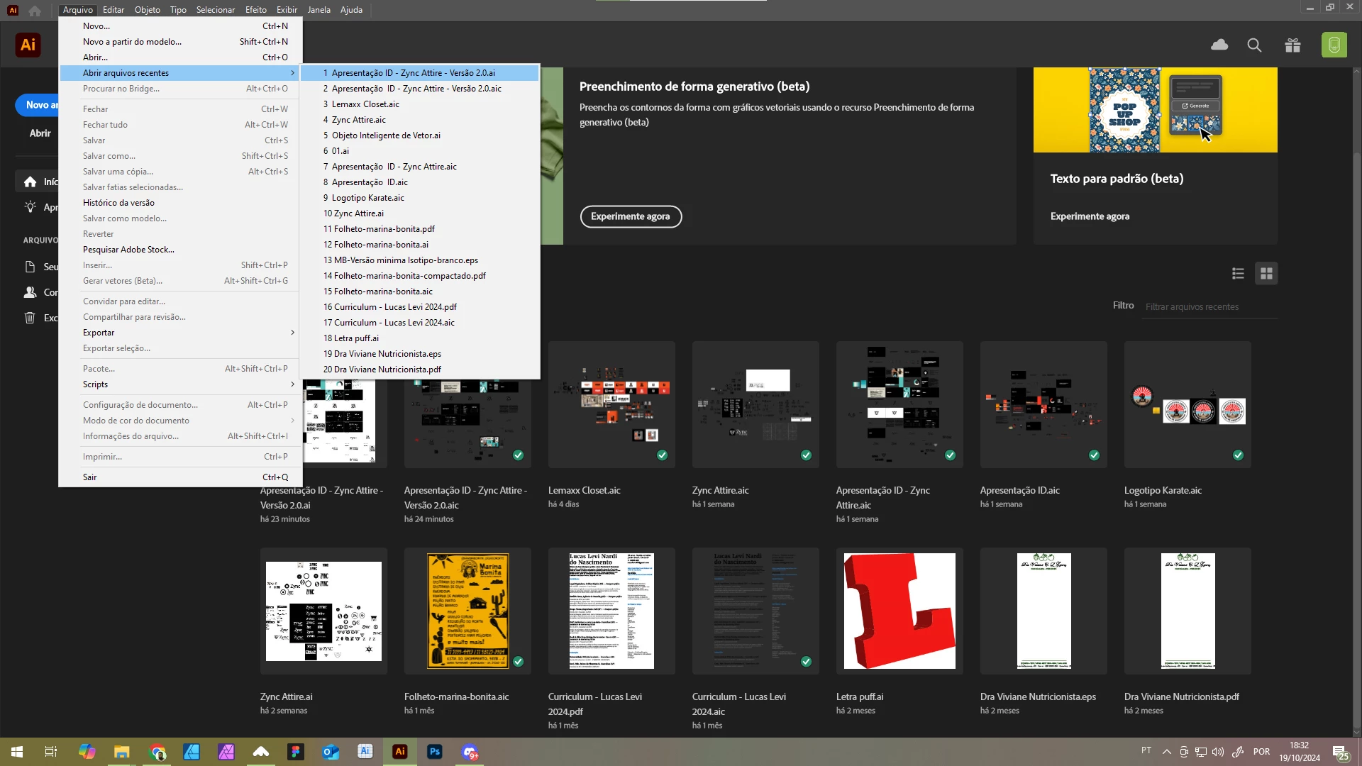This screenshot has height=766, width=1362.
Task: Open recent file Lemaxx Closet.aic
Action: pos(365,104)
